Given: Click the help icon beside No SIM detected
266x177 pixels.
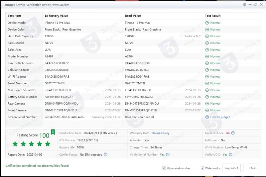Looking at the screenshot, I should coord(106,154).
